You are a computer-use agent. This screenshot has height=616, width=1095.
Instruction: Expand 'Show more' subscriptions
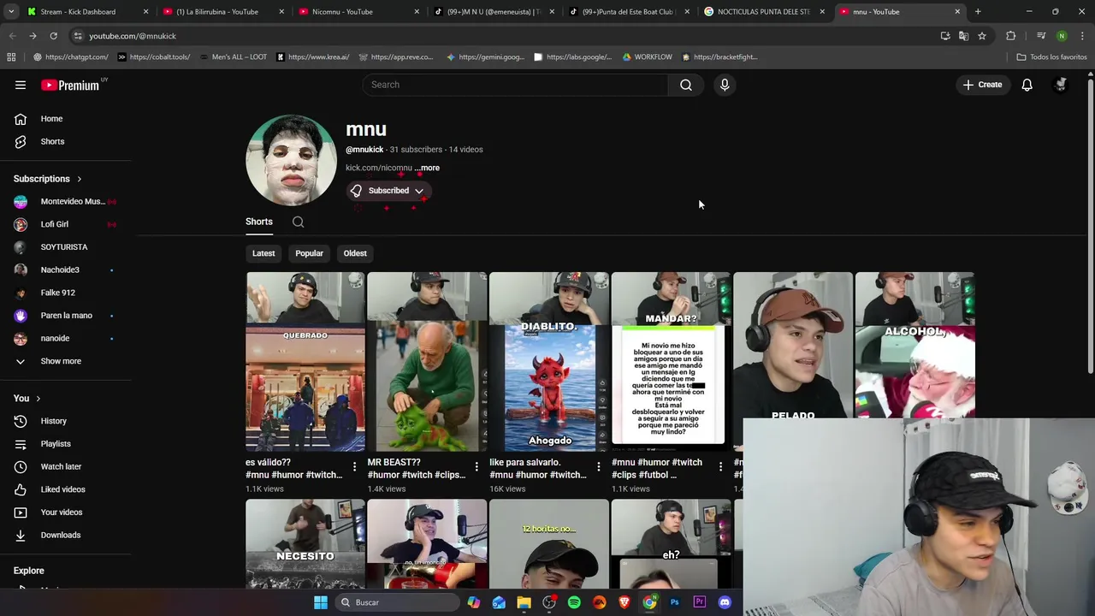[x=60, y=361]
